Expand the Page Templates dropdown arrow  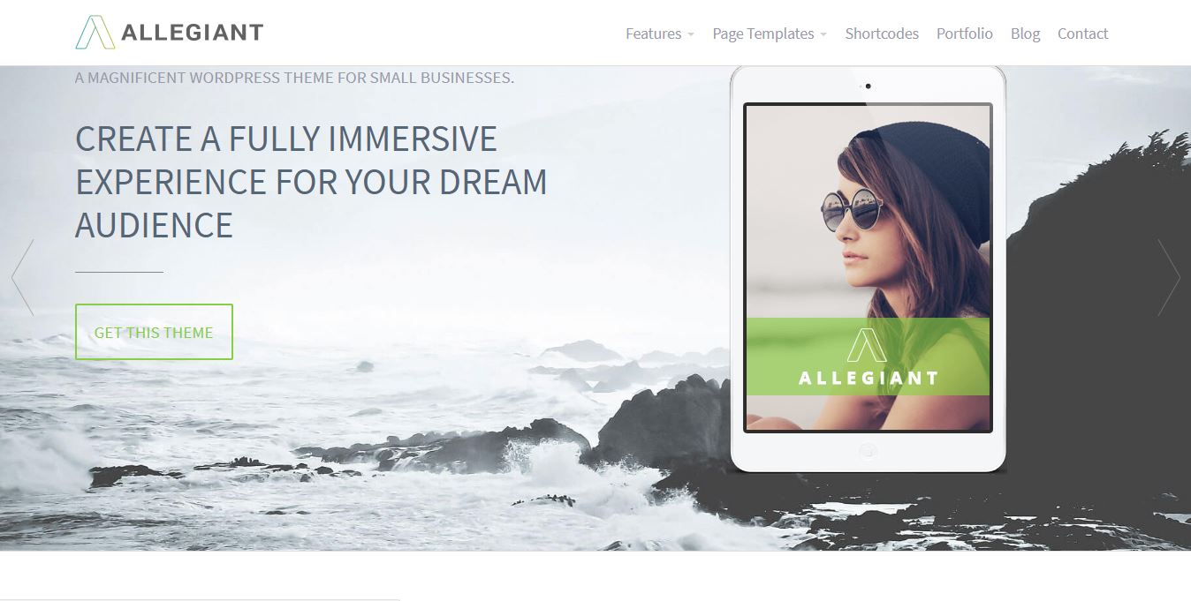[823, 34]
